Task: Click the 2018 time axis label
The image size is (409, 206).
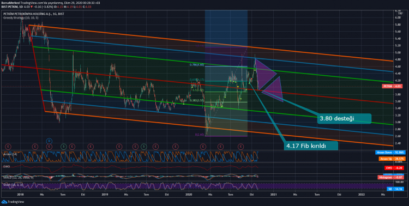Action: coord(20,195)
